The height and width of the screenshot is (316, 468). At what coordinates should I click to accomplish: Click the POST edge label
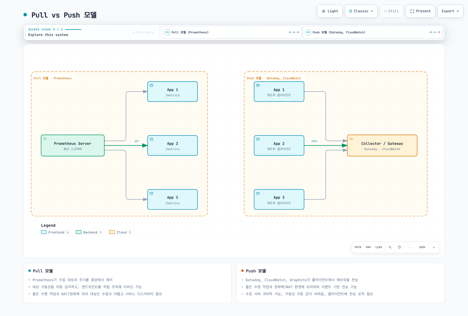tap(315, 141)
